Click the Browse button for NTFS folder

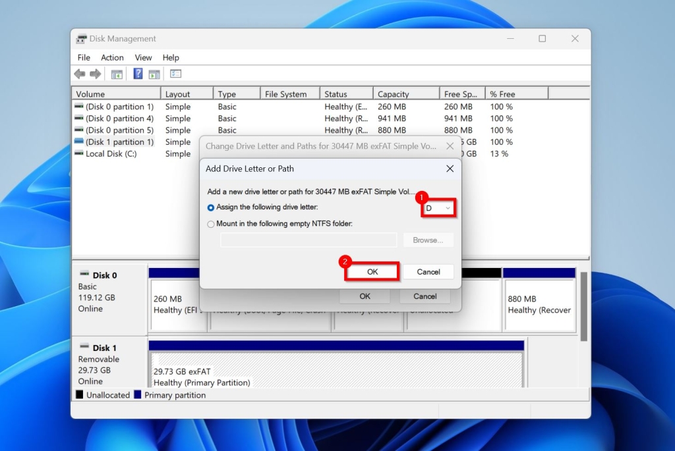428,240
